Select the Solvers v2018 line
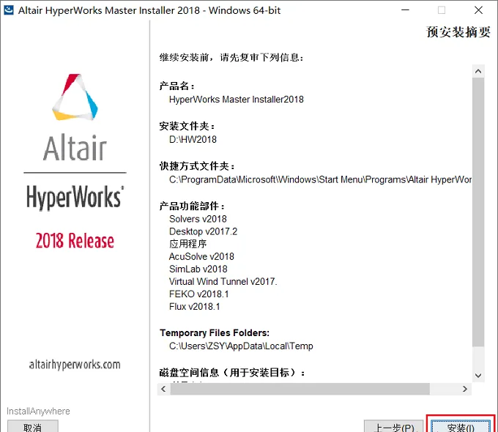 (x=198, y=219)
